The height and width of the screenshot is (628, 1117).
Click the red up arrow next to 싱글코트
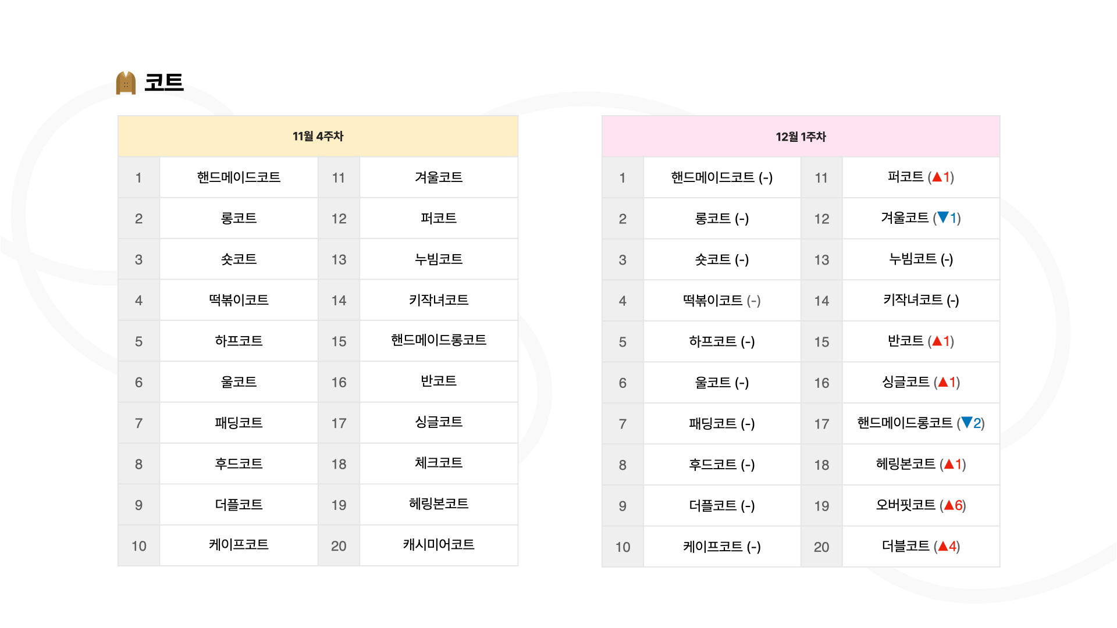pyautogui.click(x=943, y=382)
